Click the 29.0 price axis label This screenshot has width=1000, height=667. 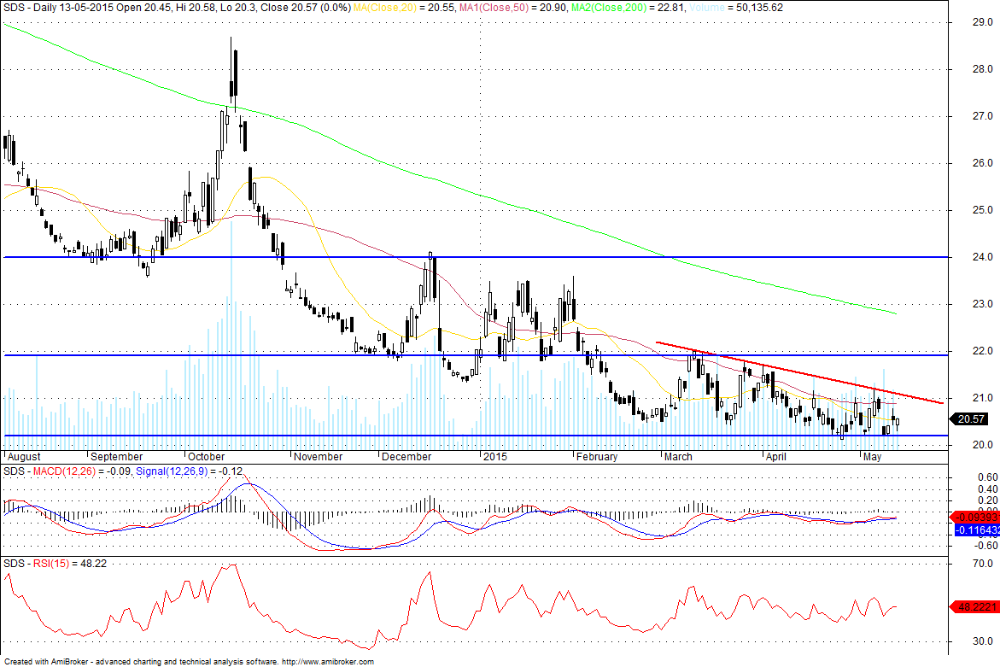(x=982, y=22)
